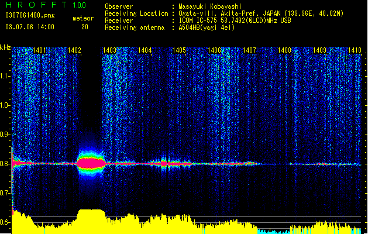Click the observer name Masayuki Kobayashi

pos(210,6)
